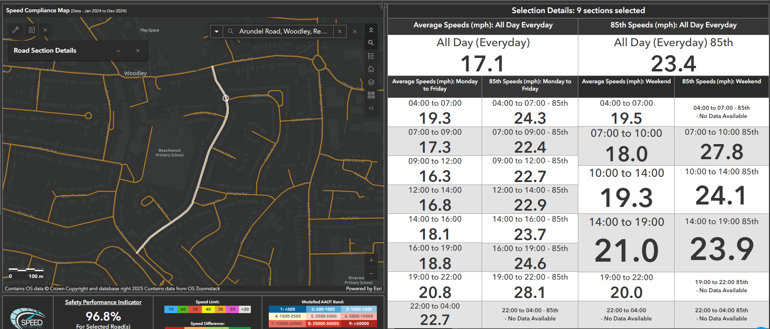Expand the search source dropdown arrow

(x=217, y=31)
